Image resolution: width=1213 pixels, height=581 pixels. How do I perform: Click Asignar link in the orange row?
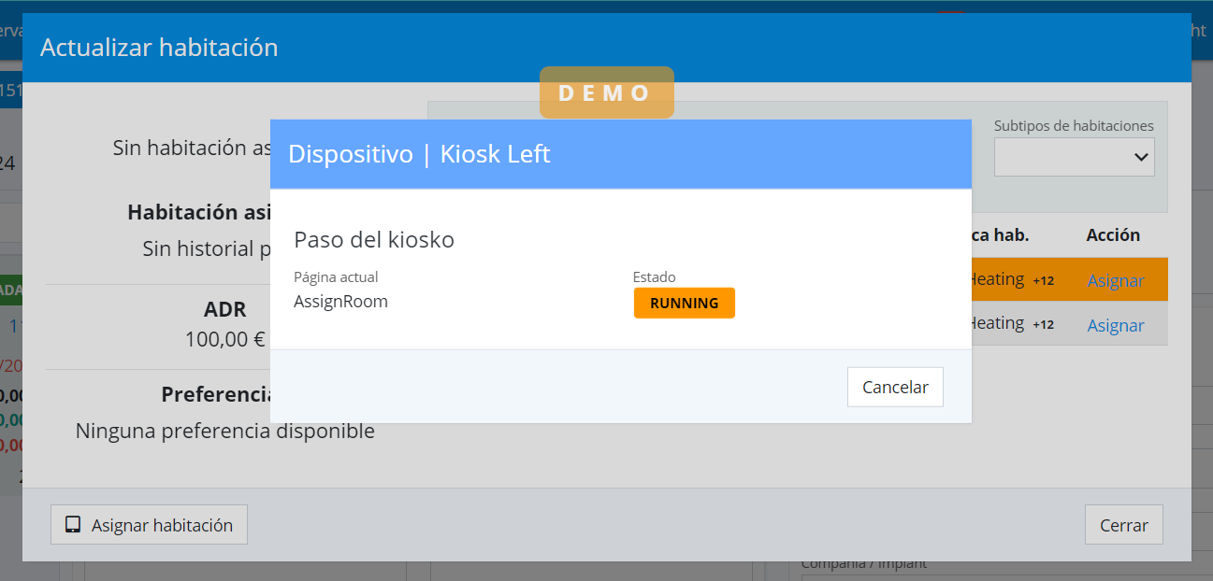tap(1115, 280)
